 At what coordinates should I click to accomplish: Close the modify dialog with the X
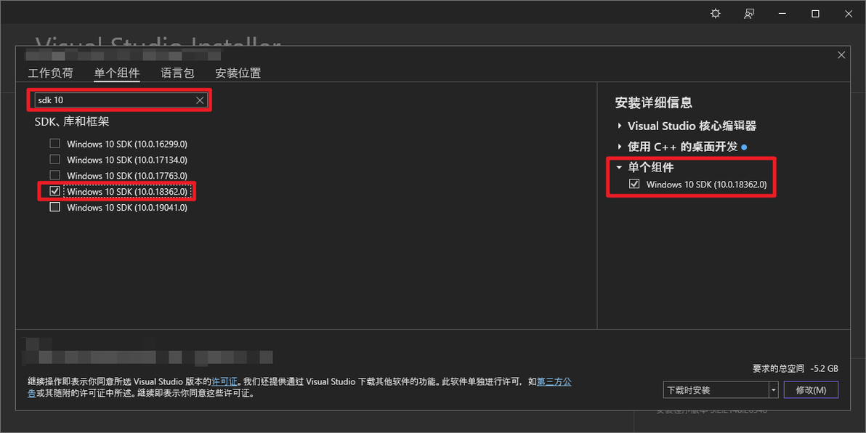click(x=841, y=54)
